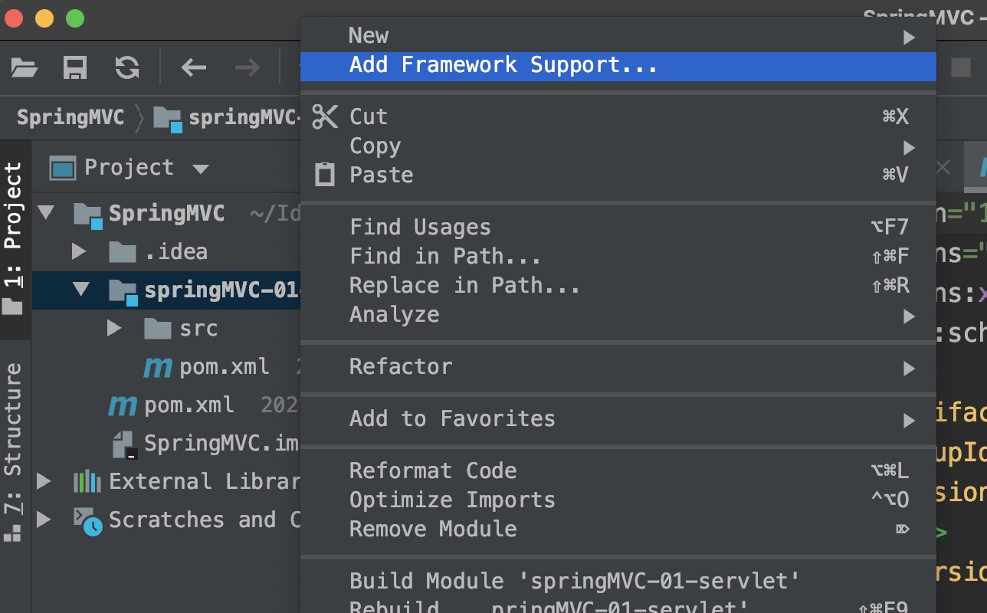Click the Scratches and Consoles icon
Viewport: 987px width, 613px height.
87,520
